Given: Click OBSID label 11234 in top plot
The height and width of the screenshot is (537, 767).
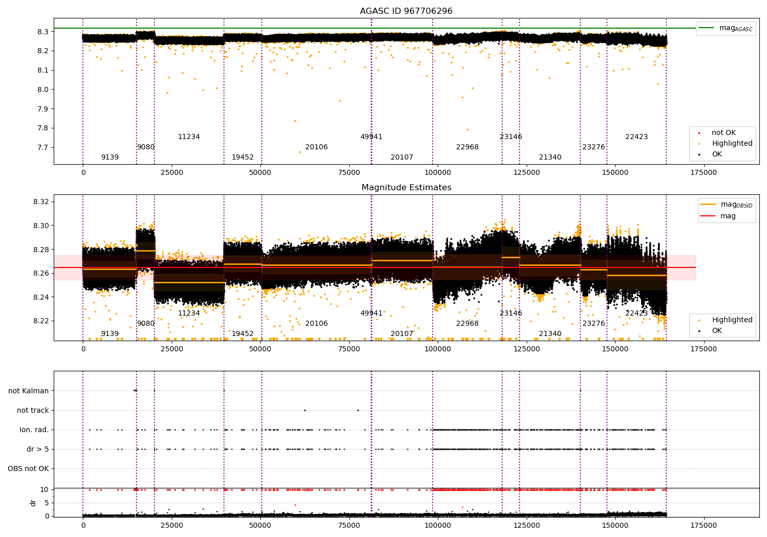Looking at the screenshot, I should click(189, 137).
